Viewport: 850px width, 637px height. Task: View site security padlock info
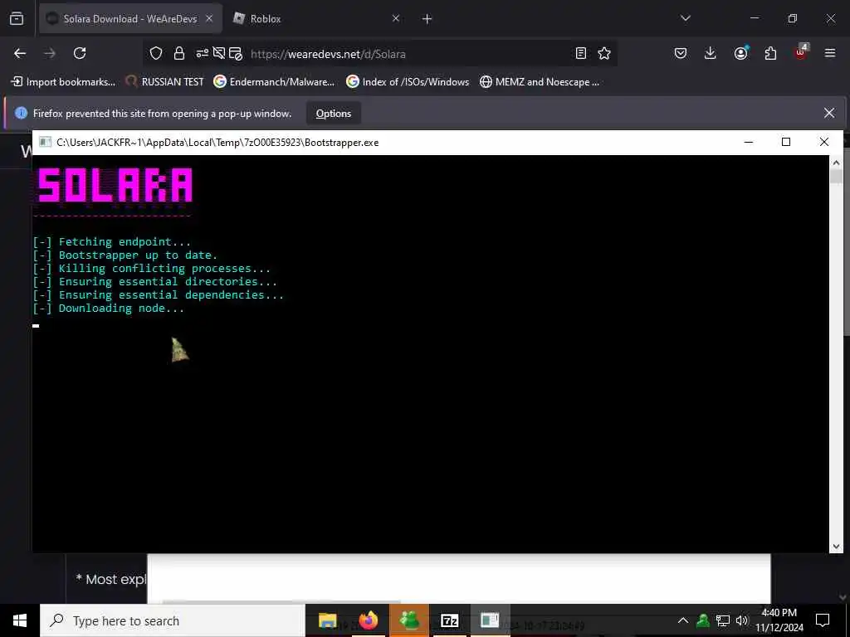tap(179, 53)
